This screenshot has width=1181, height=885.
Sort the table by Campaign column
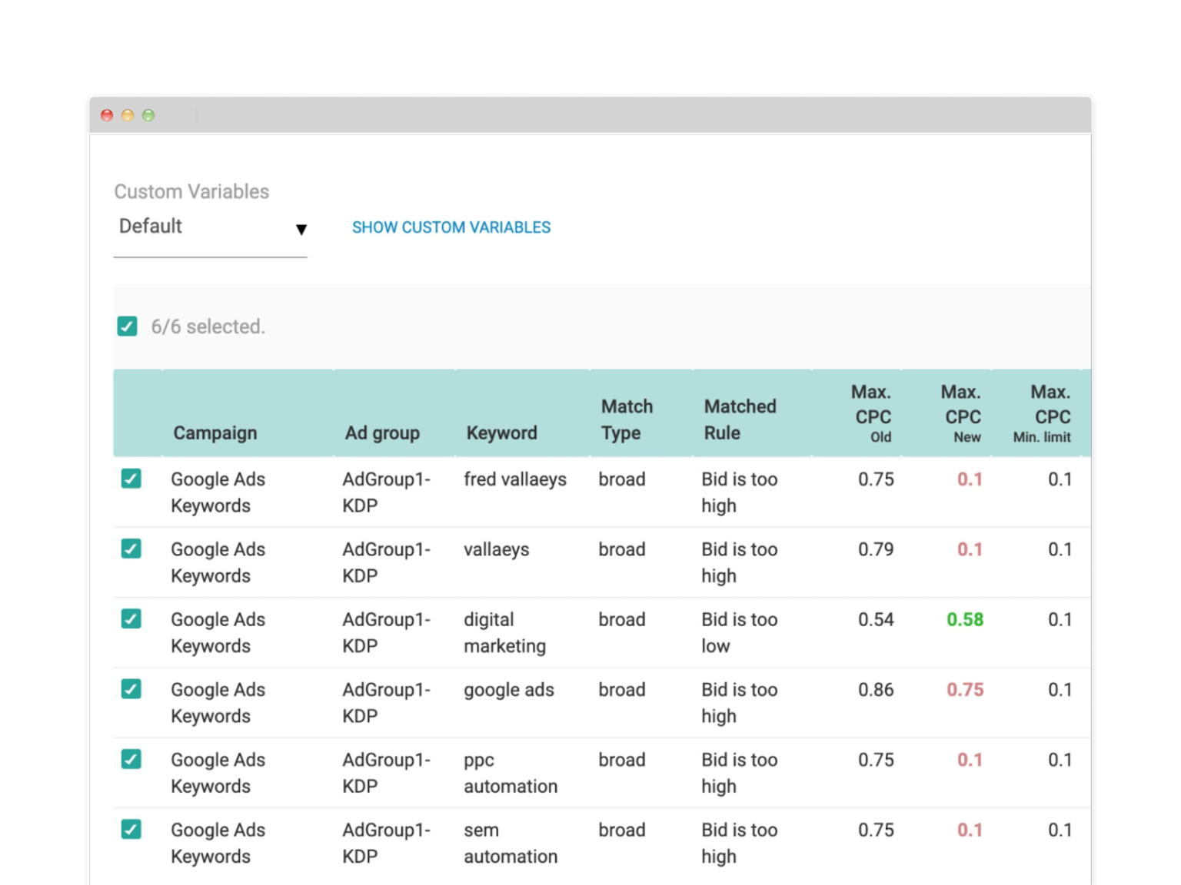[215, 433]
